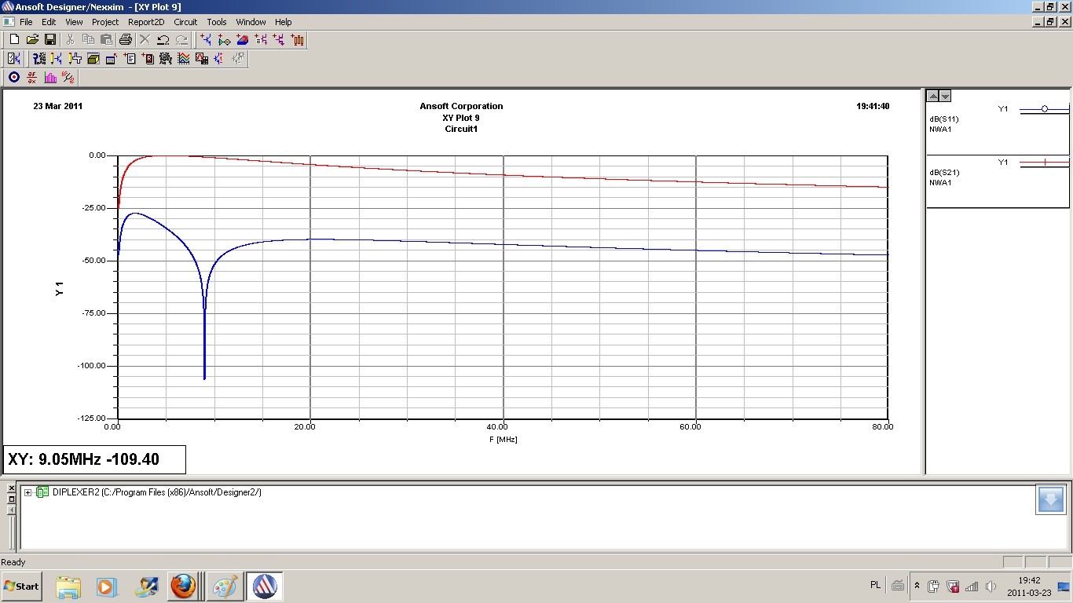The image size is (1073, 603).
Task: Open the Smith chart tool icon
Action: [13, 77]
